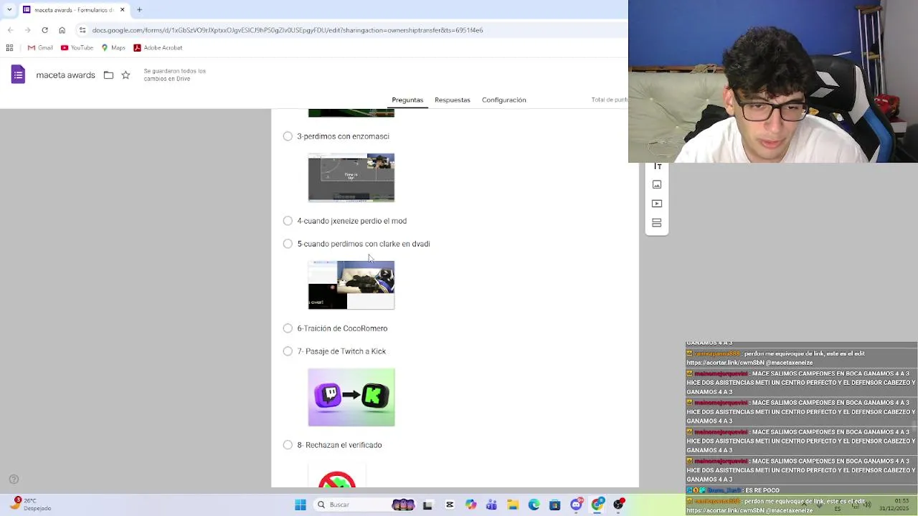
Task: Open the help question mark icon
Action: click(14, 479)
